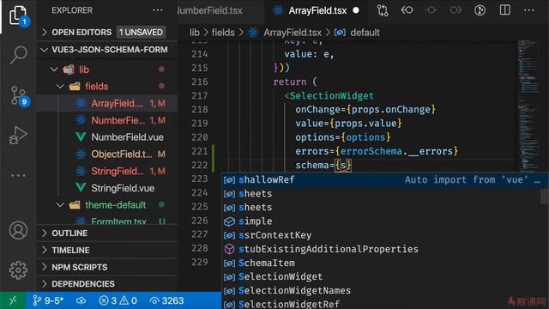
Task: Click the compare changes icon in editor toolbar
Action: coord(383,10)
